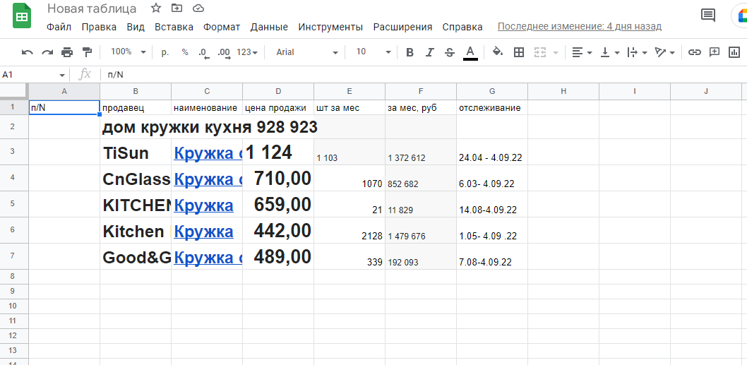
Task: Open the borders tool
Action: pos(519,52)
